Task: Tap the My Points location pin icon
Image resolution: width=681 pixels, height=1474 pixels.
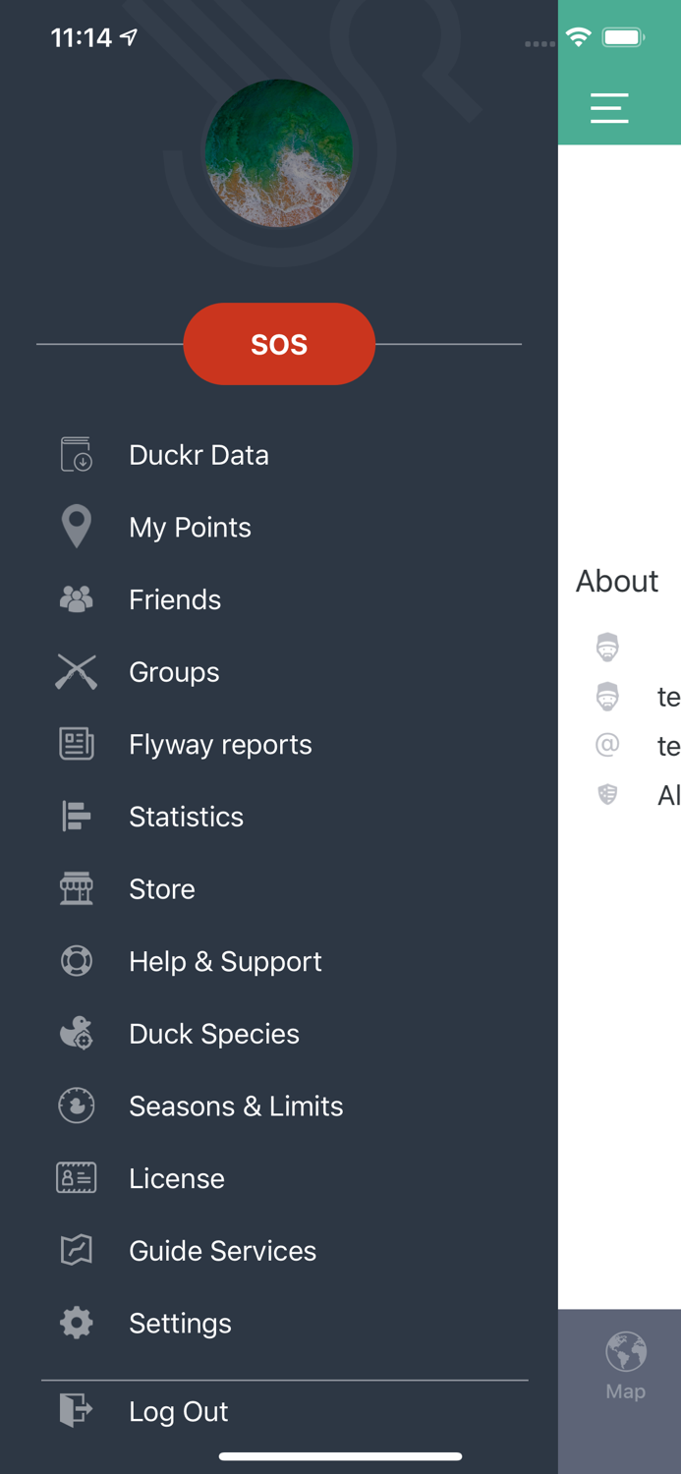Action: point(76,527)
